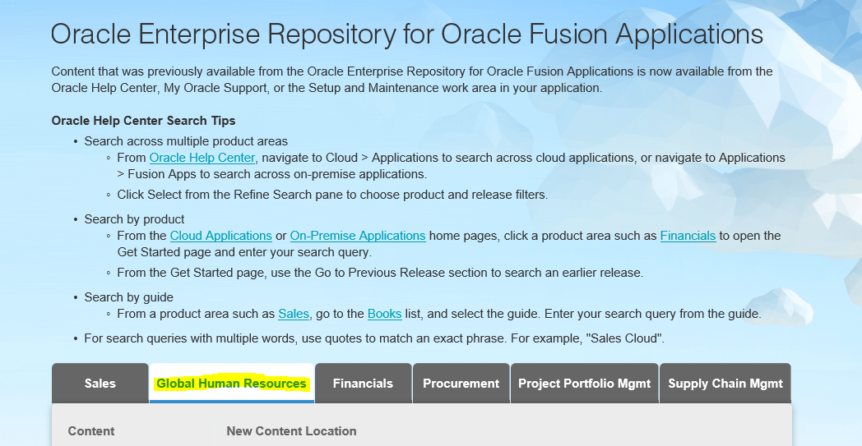
Task: Switch to the Financials tab
Action: point(363,384)
